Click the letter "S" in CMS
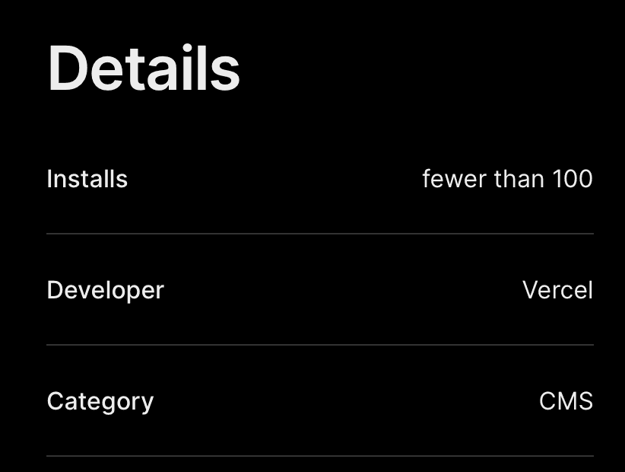This screenshot has height=472, width=625. point(585,401)
